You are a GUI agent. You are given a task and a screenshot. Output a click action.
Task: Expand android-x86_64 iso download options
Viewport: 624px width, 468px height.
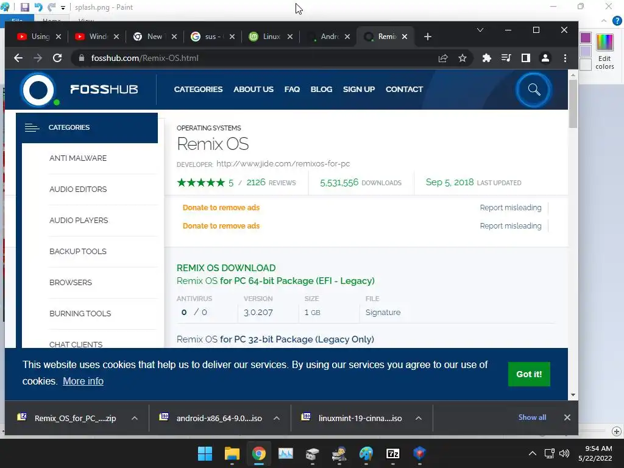(x=277, y=418)
